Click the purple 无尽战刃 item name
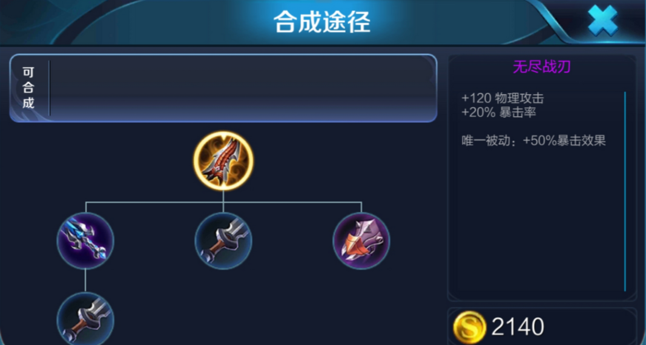The image size is (646, 345). tap(542, 67)
